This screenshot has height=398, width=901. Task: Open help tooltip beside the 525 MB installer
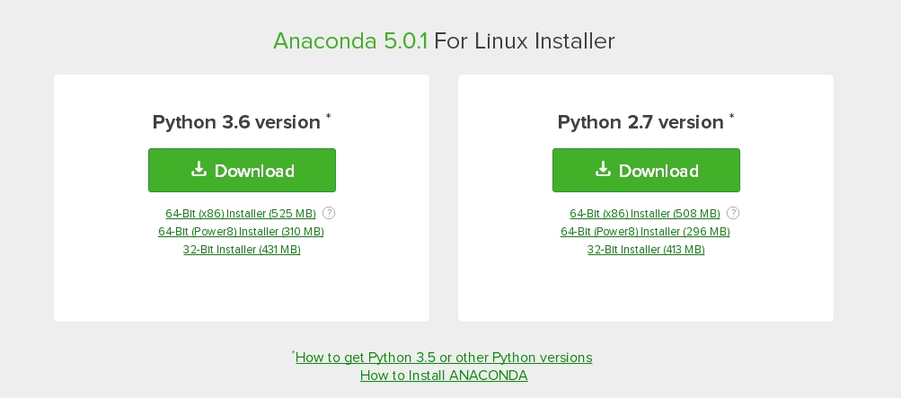point(329,213)
